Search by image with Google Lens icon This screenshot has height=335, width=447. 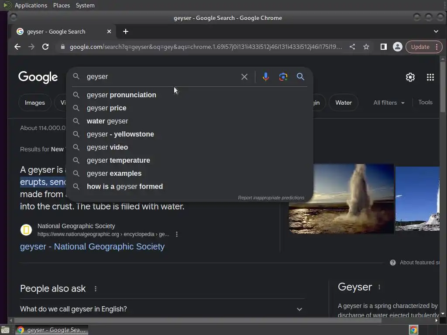point(283,77)
